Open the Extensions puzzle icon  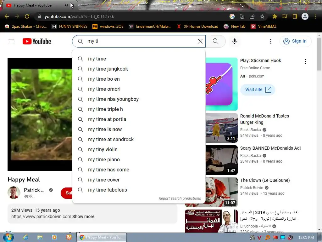[275, 16]
